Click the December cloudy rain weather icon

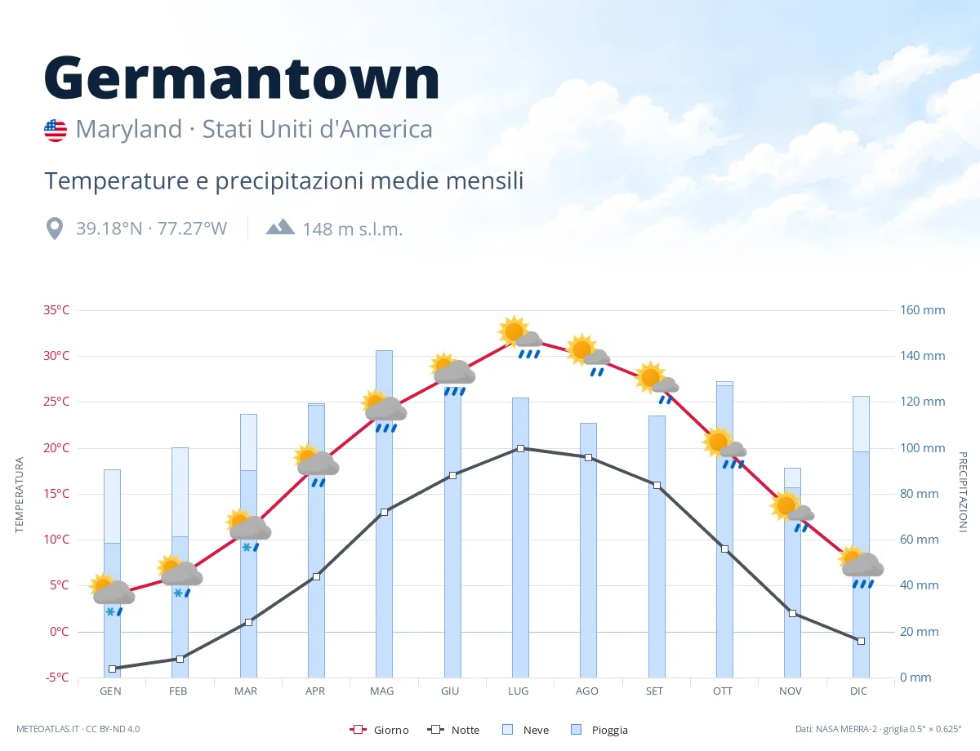861,567
